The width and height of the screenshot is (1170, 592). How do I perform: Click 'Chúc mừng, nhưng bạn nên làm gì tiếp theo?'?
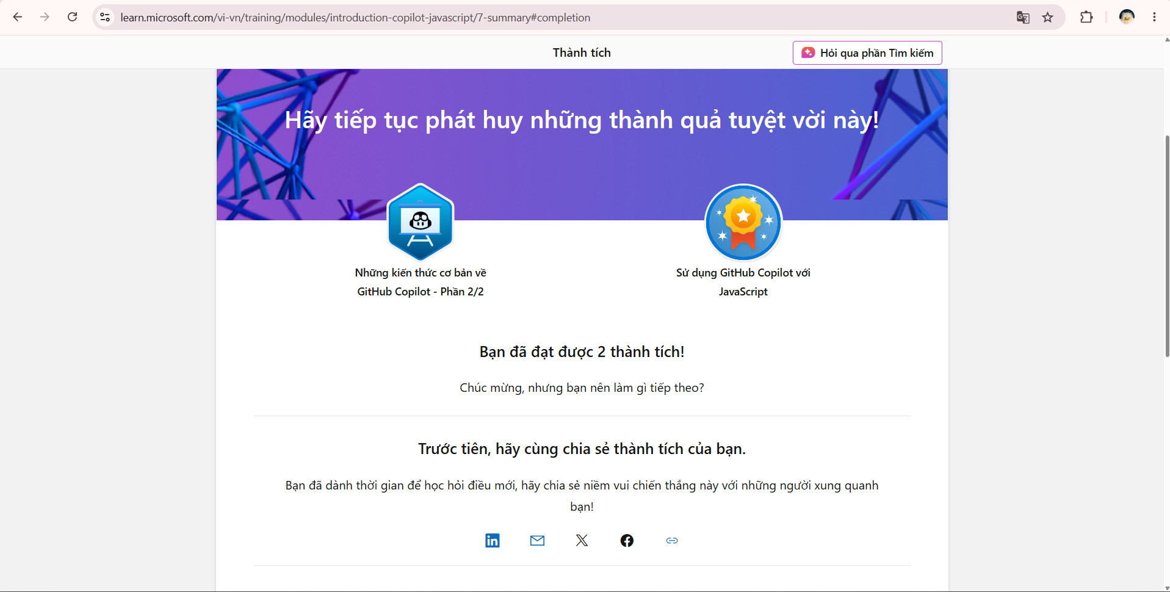[x=582, y=388]
